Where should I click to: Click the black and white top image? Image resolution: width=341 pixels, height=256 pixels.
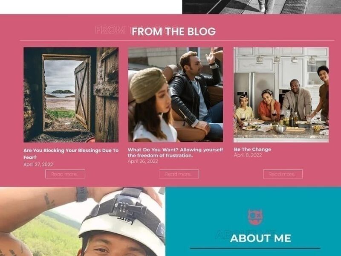pyautogui.click(x=261, y=7)
